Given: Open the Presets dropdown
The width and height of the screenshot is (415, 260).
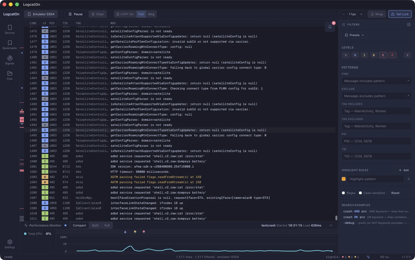Looking at the screenshot, I should tap(354, 35).
